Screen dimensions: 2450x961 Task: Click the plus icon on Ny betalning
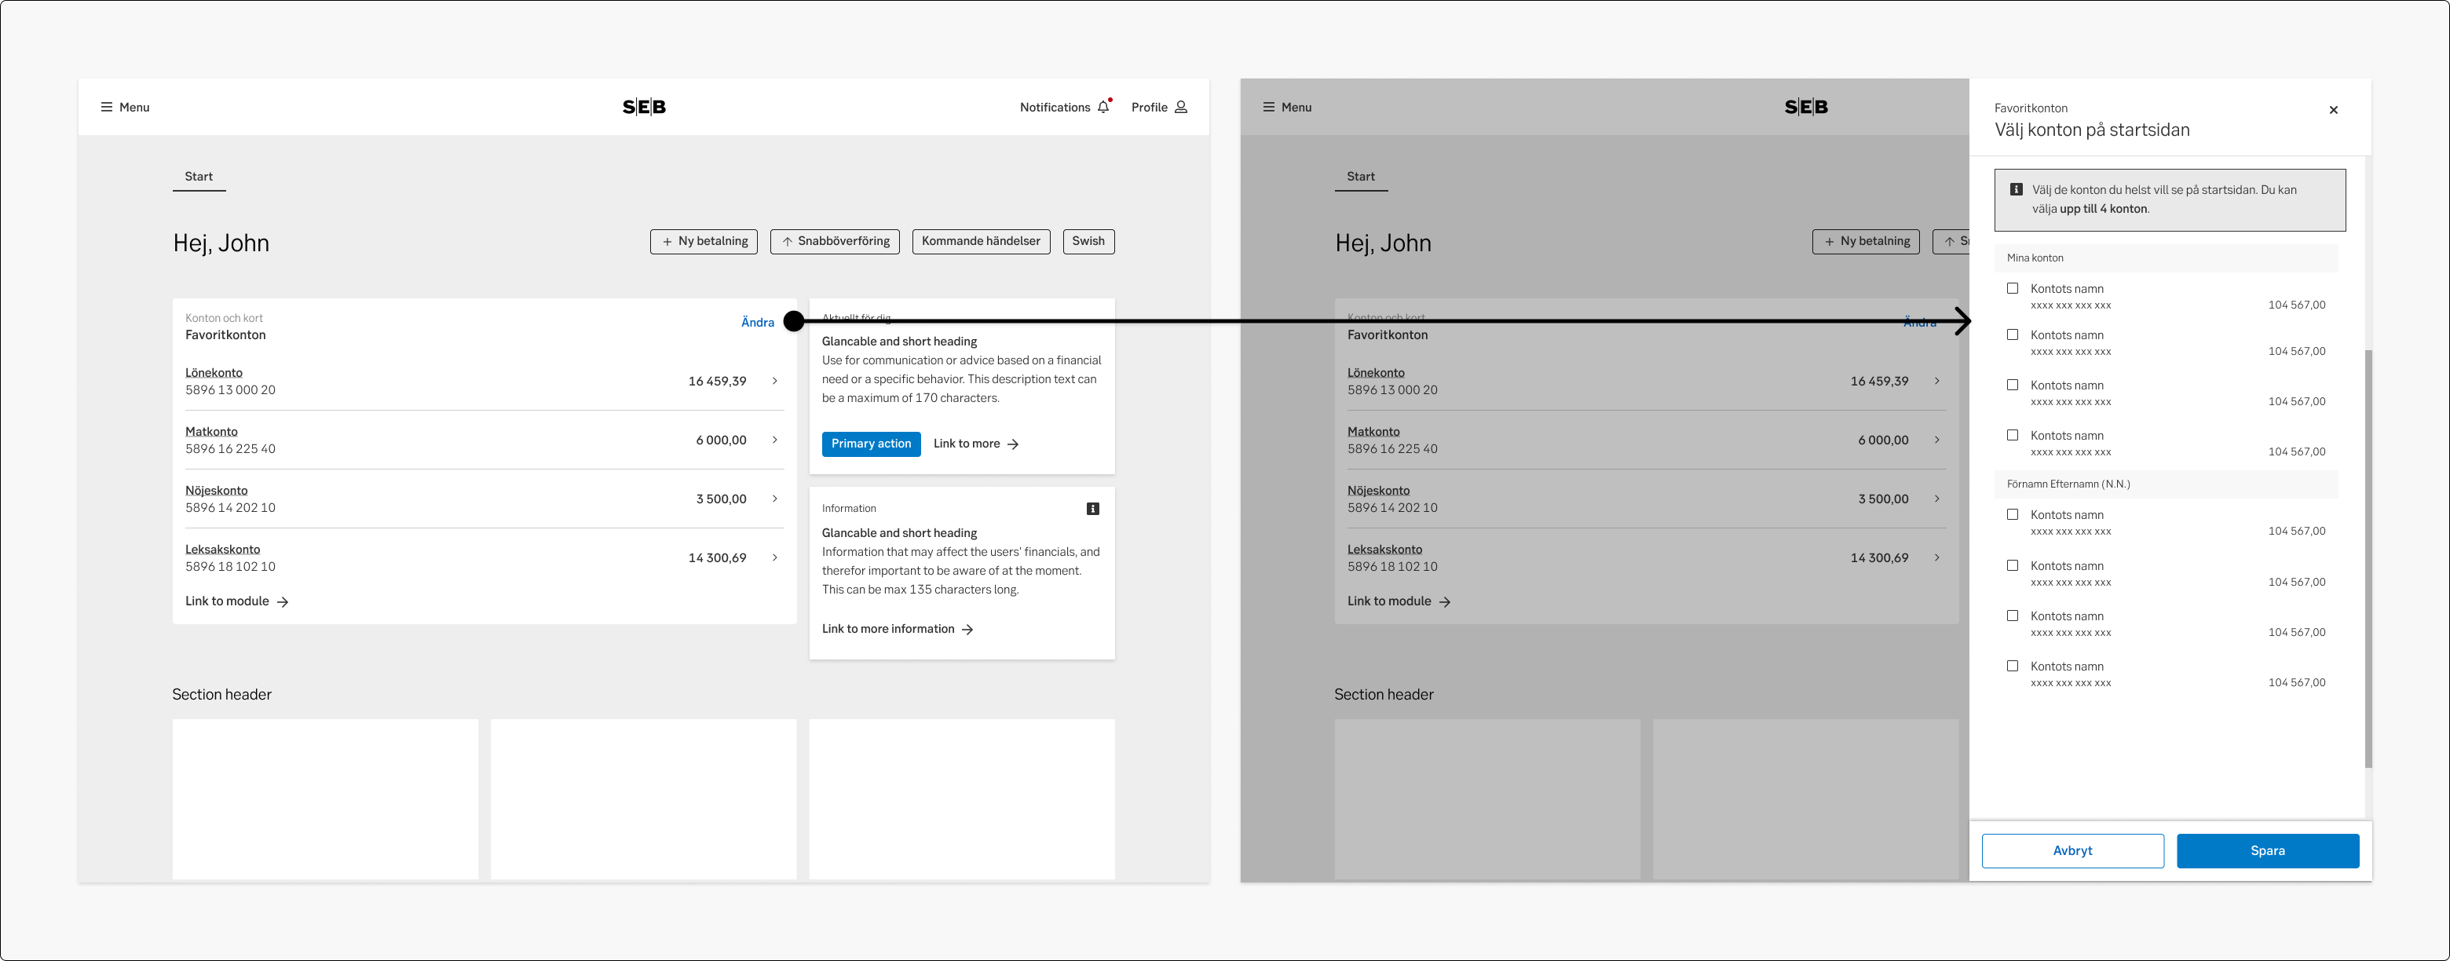[x=666, y=242]
